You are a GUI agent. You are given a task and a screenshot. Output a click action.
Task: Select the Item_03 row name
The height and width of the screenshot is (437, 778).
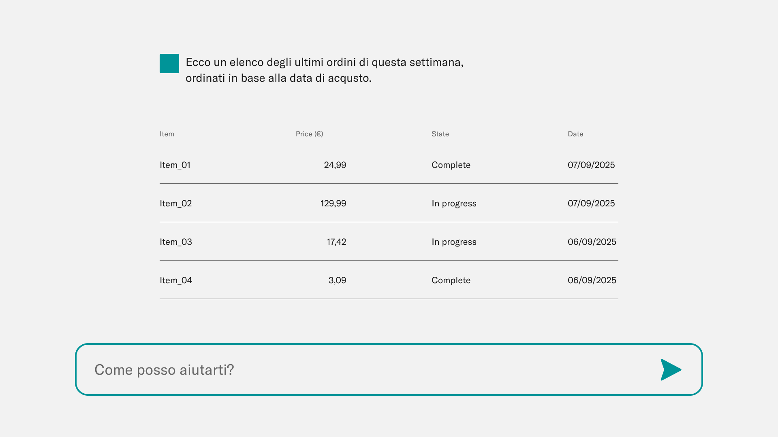176,242
